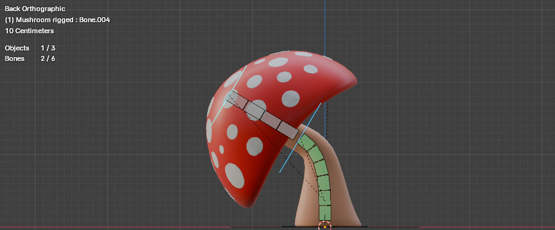Click the "10 Centimeters" grid scale text
The image size is (555, 230).
click(x=30, y=31)
